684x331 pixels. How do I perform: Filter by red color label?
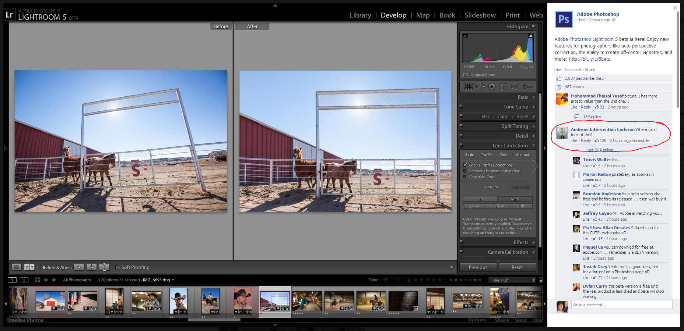click(451, 280)
